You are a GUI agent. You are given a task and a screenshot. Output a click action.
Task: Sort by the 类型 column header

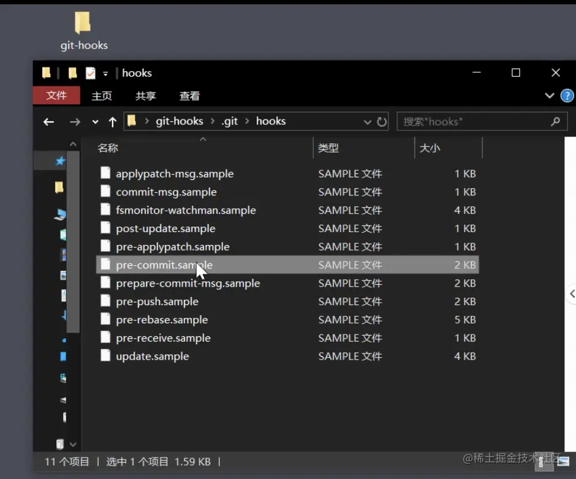[x=363, y=148]
